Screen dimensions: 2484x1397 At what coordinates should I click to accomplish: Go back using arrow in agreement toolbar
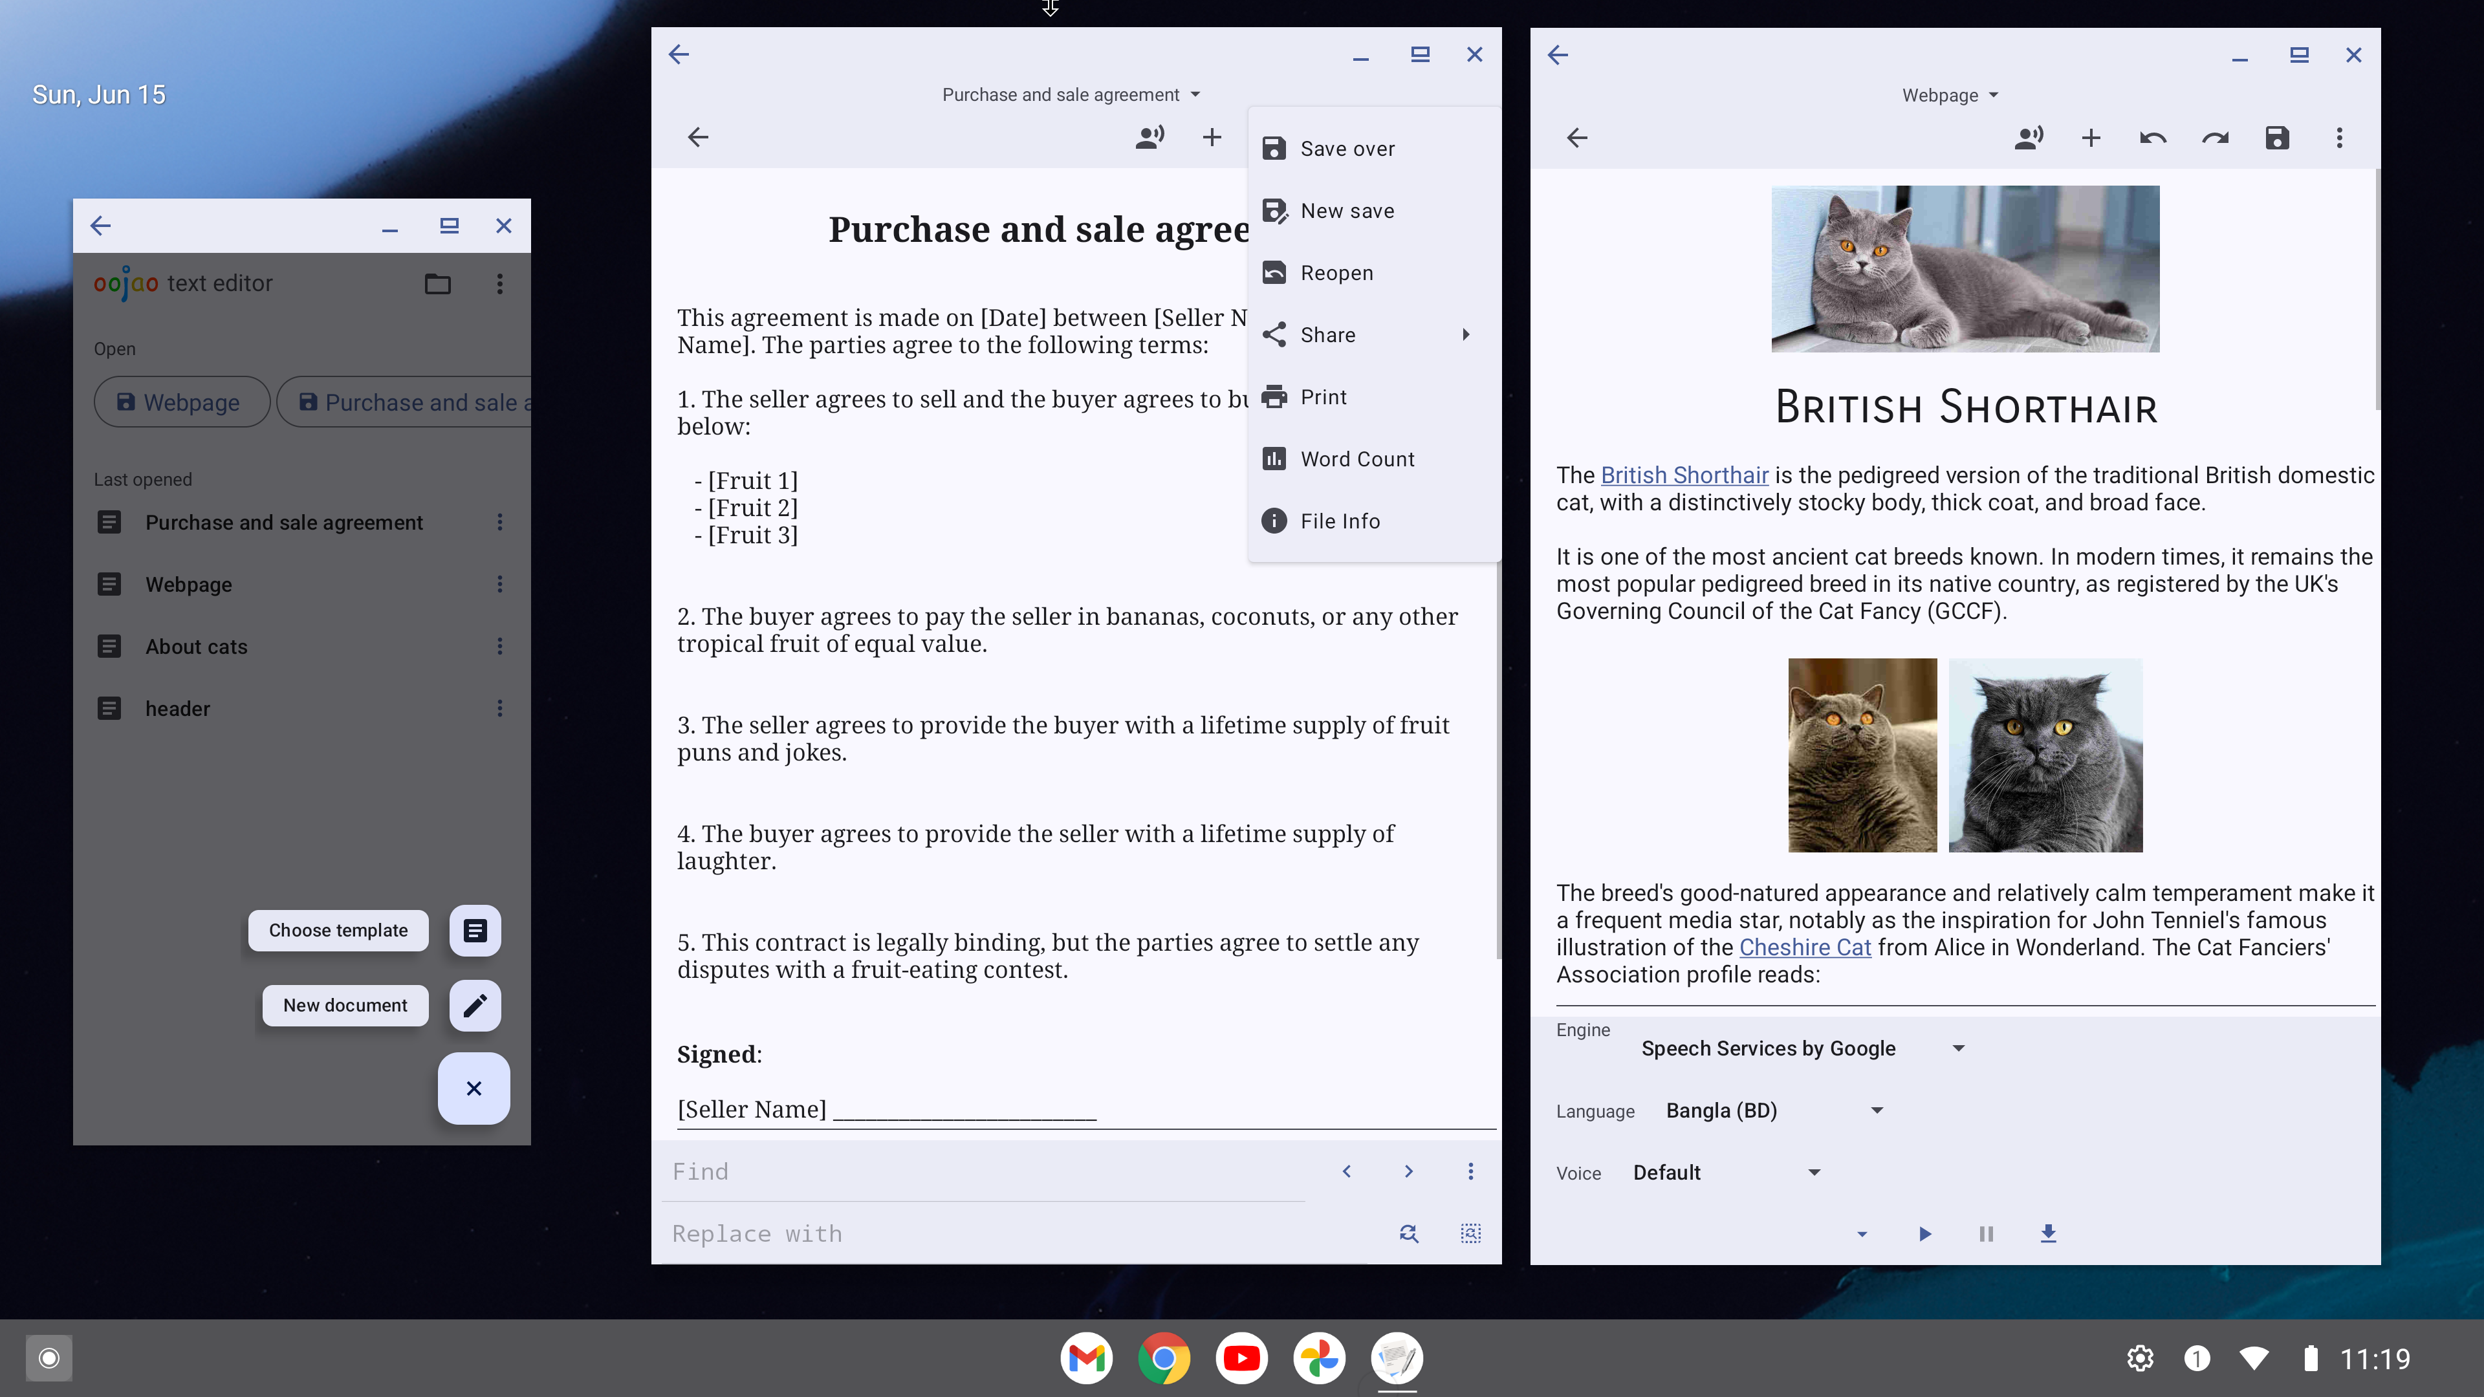point(698,137)
